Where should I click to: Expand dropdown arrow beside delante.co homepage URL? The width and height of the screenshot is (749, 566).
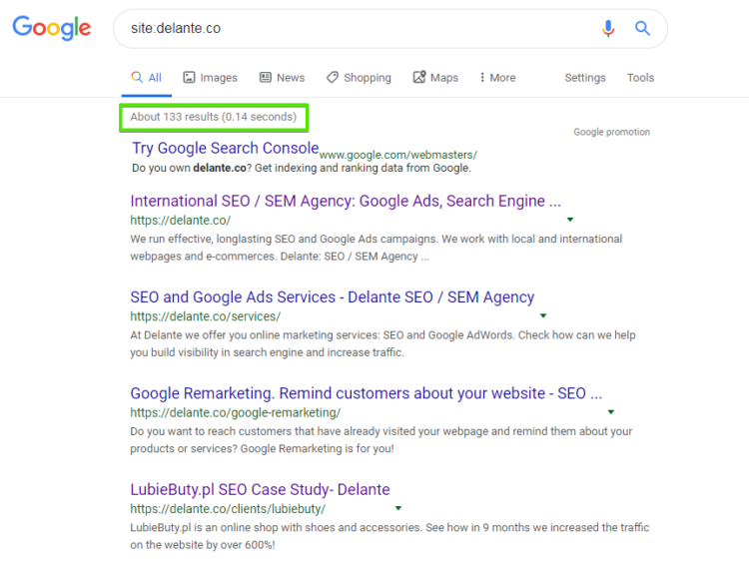coord(570,219)
